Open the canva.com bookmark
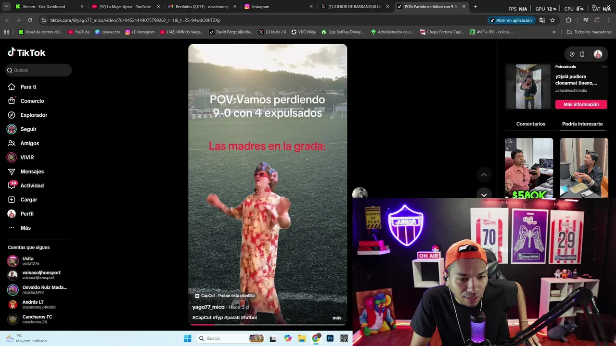616x346 pixels. pyautogui.click(x=107, y=32)
